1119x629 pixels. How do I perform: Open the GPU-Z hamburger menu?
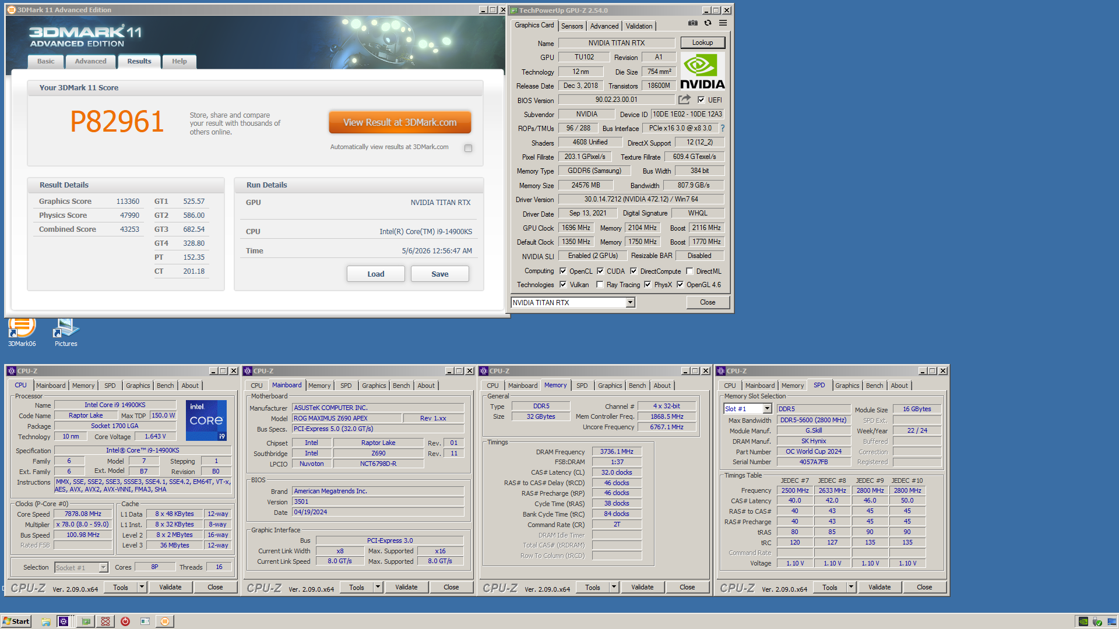(x=723, y=23)
